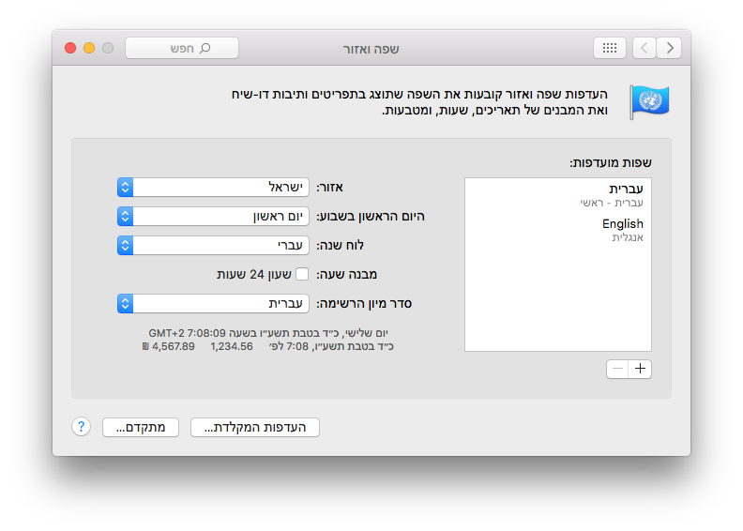
Task: Expand the first day of week dropdown
Action: (214, 217)
